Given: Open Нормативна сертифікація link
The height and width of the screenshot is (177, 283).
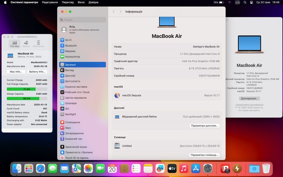Looking at the screenshot, I should [x=249, y=104].
